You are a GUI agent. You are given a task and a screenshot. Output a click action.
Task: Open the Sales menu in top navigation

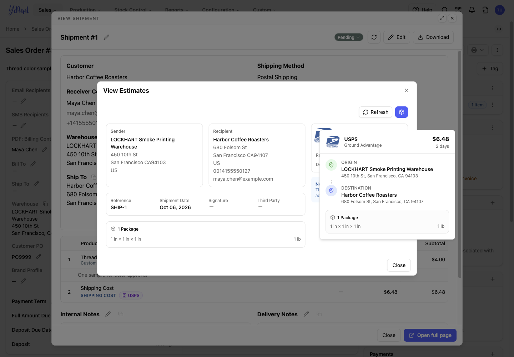click(47, 10)
